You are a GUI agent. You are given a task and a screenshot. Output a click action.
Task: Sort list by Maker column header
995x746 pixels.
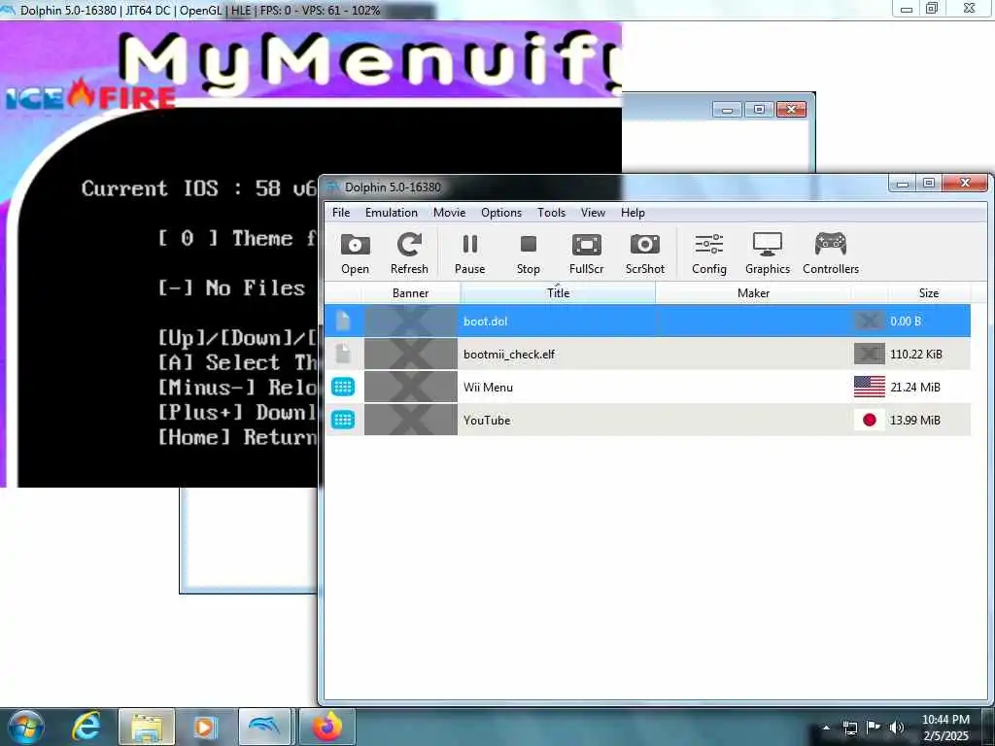[x=753, y=293]
